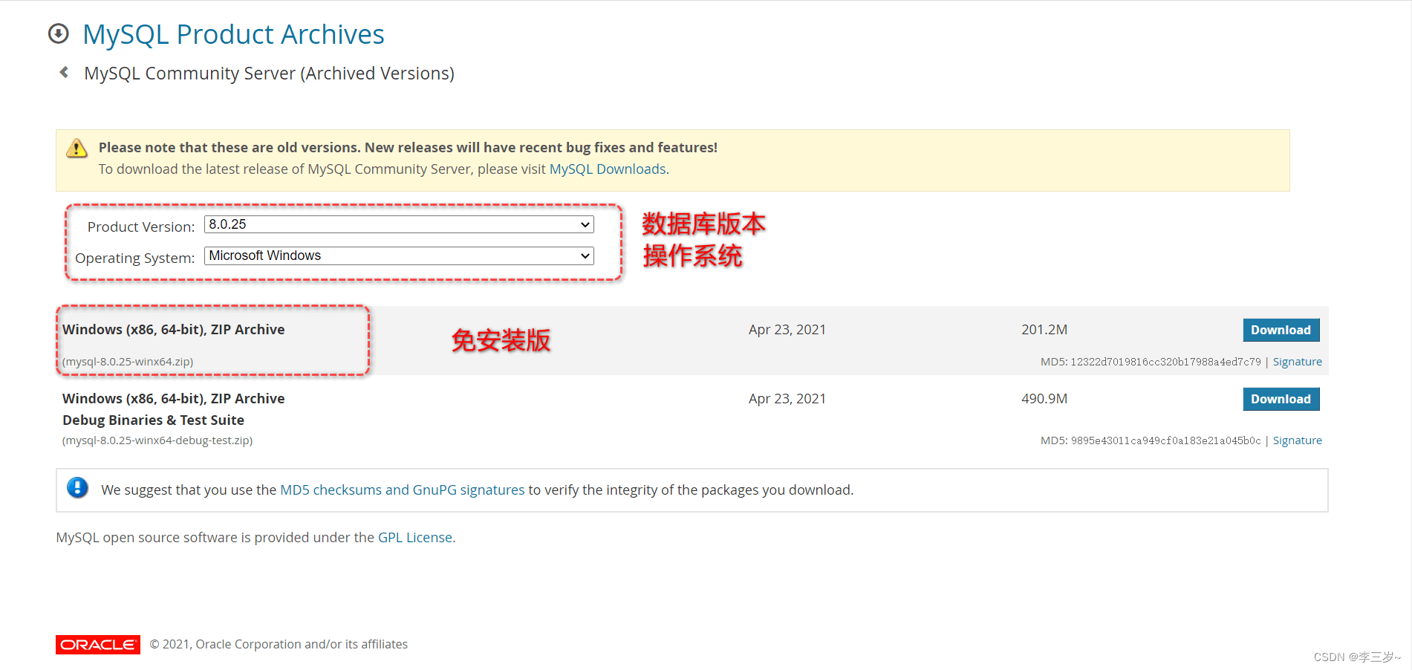
Task: Click the MySQL Product Archives heading
Action: point(233,34)
